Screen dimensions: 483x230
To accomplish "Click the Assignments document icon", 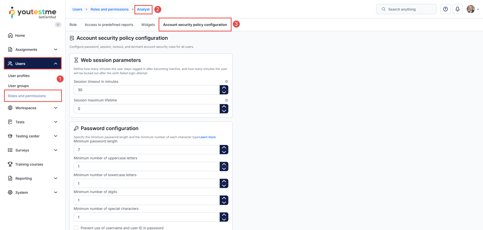I will [x=10, y=50].
